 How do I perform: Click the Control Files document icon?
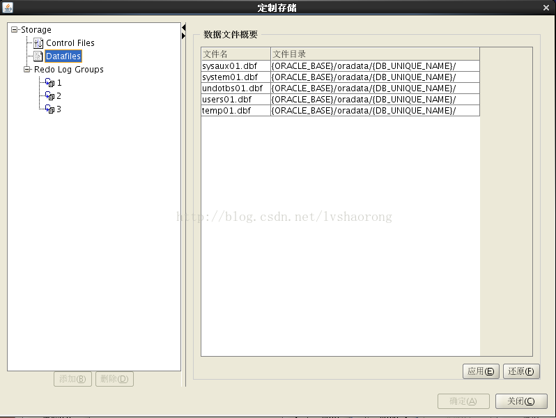(x=38, y=43)
